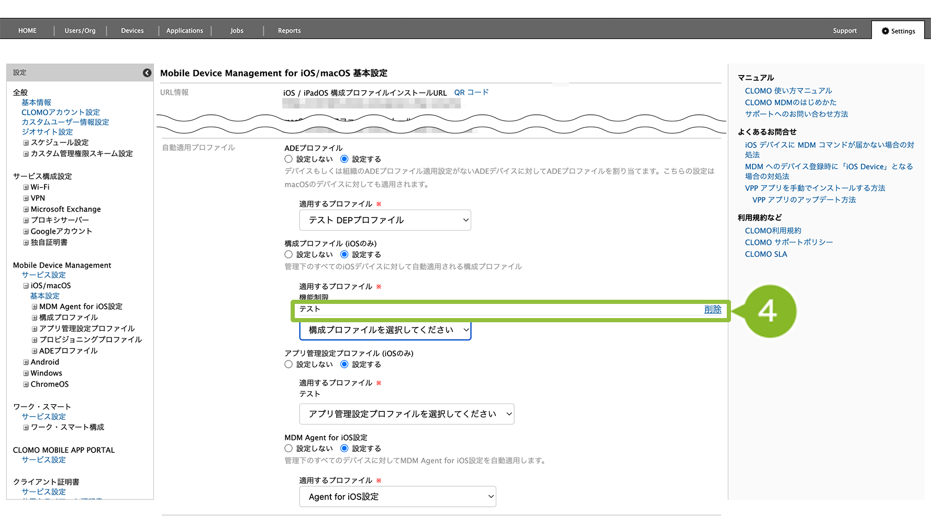This screenshot has width=931, height=524.
Task: Open CLOMO 使い方マニュアル link
Action: point(788,91)
